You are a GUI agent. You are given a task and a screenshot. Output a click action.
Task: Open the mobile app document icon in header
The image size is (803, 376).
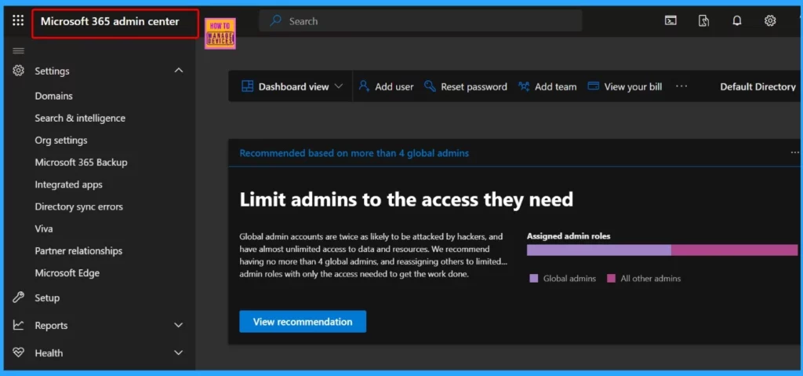pos(703,20)
